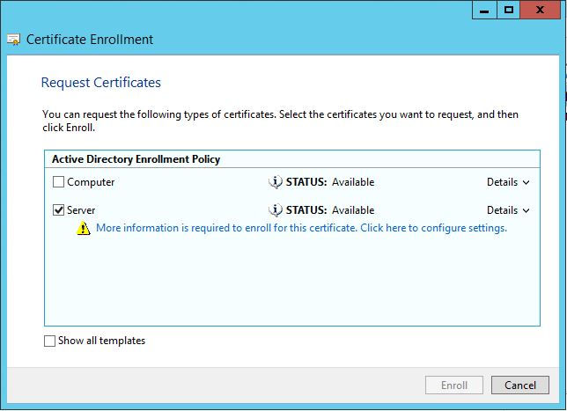
Task: Expand Details for the Computer certificate
Action: 508,182
